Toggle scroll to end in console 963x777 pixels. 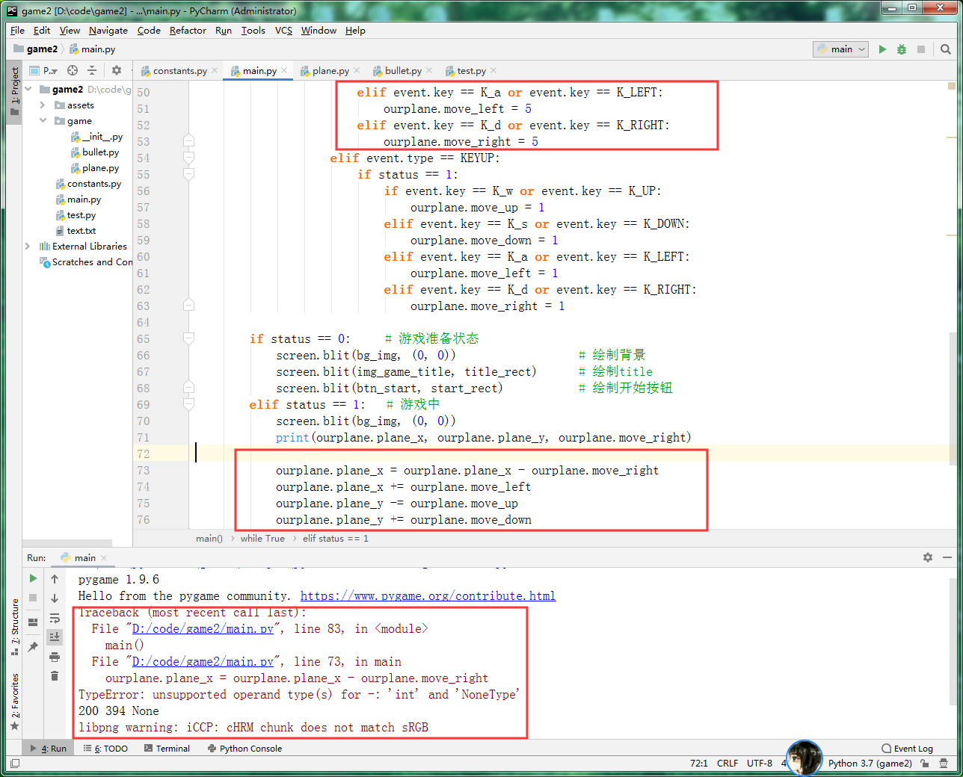click(55, 637)
